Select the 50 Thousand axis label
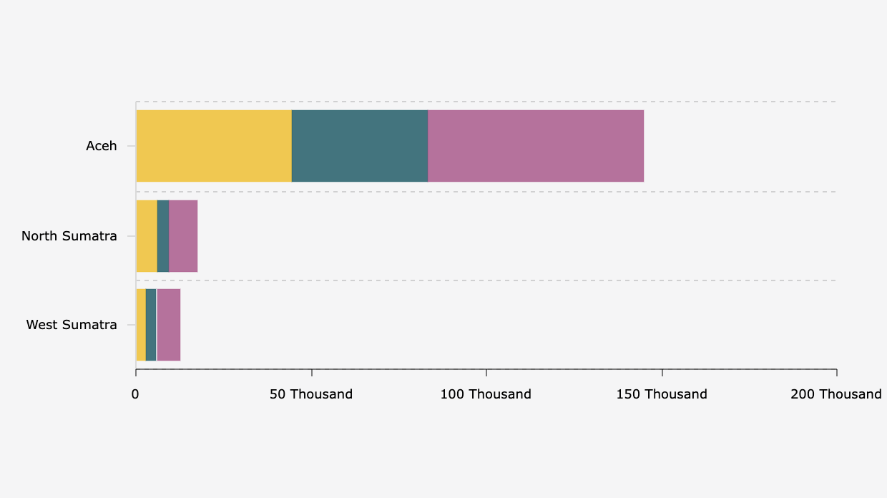The width and height of the screenshot is (887, 498). (x=311, y=394)
